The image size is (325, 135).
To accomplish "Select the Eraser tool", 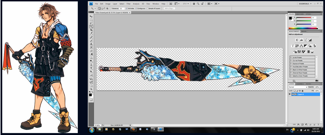I will point(91,51).
